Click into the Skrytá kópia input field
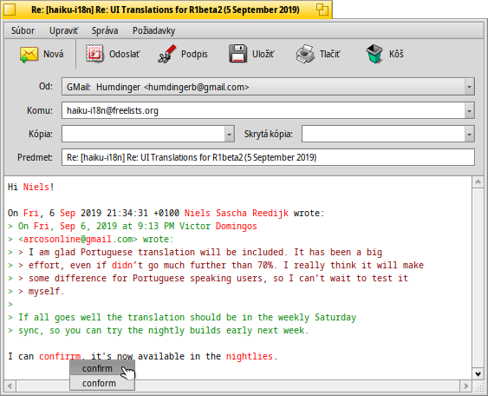The width and height of the screenshot is (488, 396). 383,134
